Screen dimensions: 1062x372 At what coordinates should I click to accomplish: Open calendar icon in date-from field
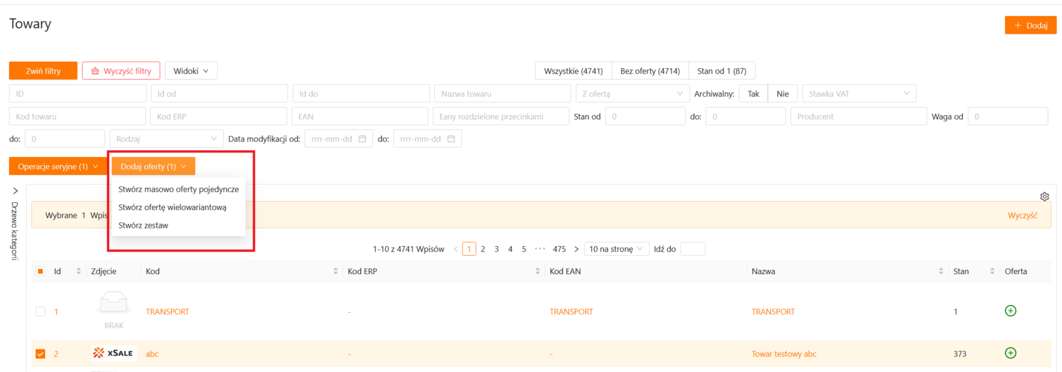pos(362,139)
